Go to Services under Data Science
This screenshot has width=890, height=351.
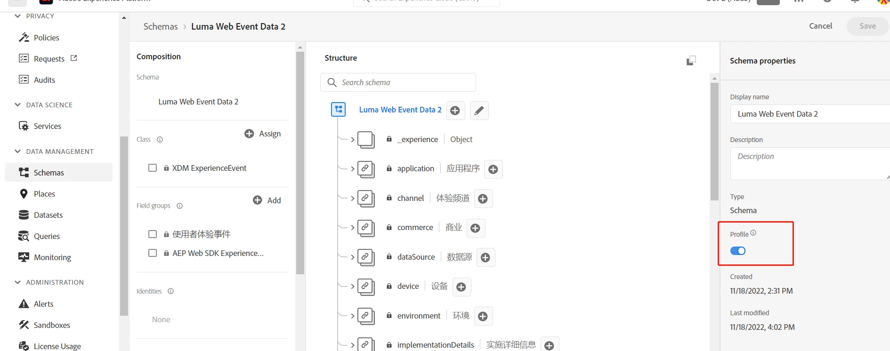click(x=47, y=126)
